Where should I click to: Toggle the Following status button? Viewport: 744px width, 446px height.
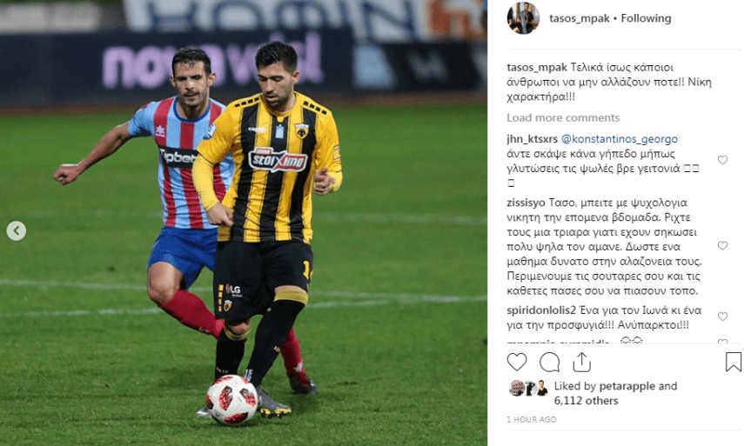click(x=647, y=18)
